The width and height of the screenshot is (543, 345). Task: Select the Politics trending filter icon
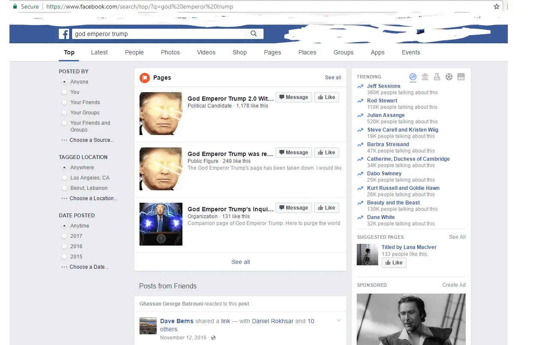coord(425,77)
